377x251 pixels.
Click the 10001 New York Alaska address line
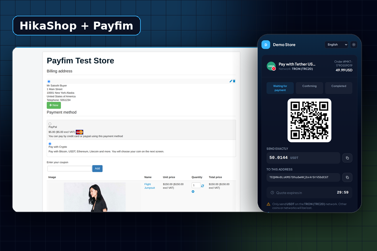coord(61,93)
